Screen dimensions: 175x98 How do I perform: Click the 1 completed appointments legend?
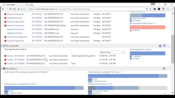[136, 56]
